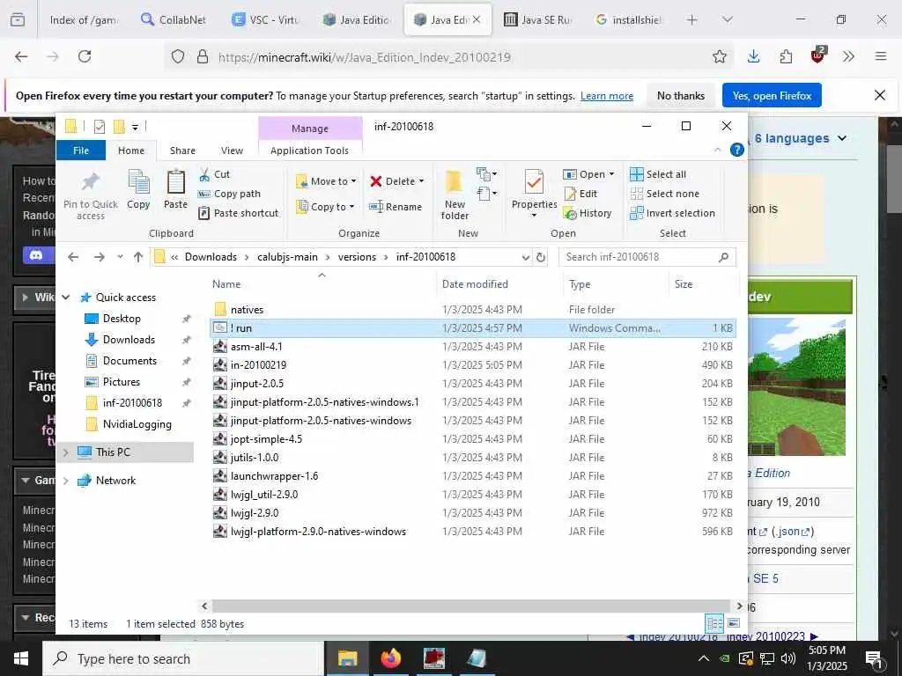
Task: Reload the Firefox page
Action: click(85, 56)
